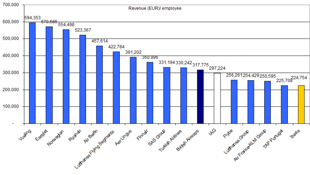Select the data label 457,614

click(100, 41)
